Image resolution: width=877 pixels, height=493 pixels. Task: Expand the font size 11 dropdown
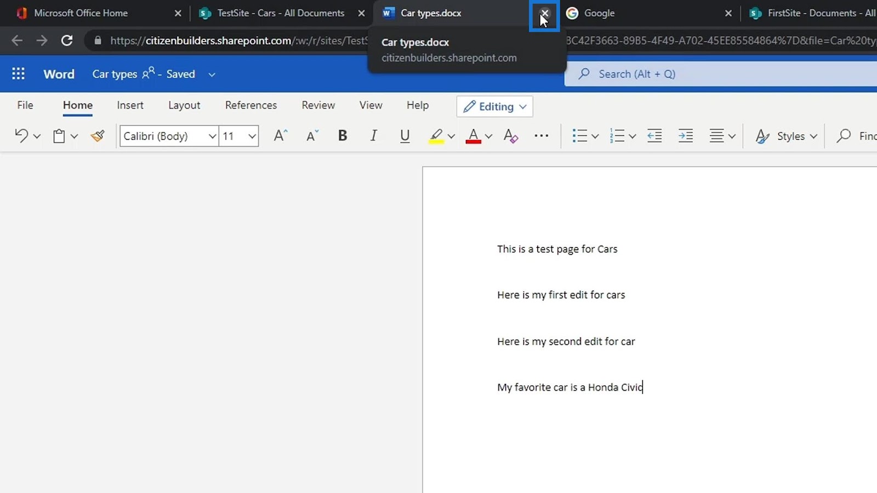252,136
